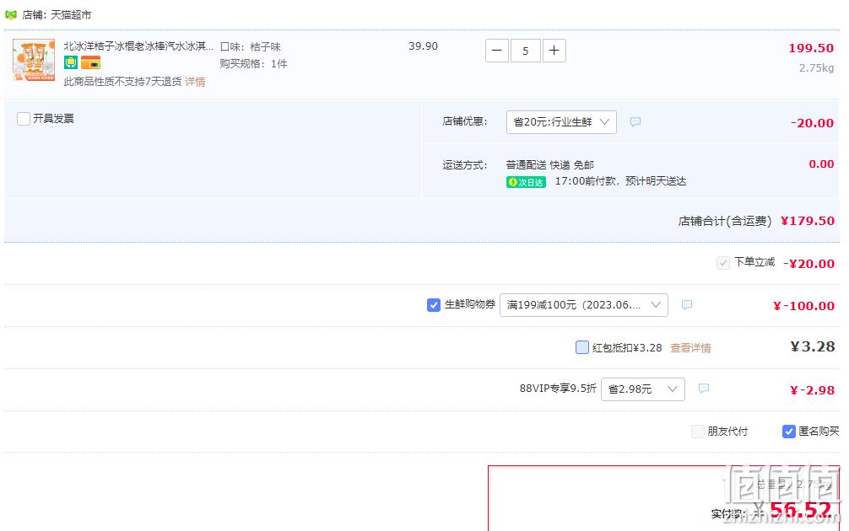Click the Tmall supermarket shop icon
This screenshot has width=849, height=531.
(11, 14)
